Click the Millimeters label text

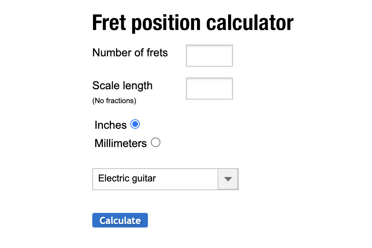tap(120, 143)
